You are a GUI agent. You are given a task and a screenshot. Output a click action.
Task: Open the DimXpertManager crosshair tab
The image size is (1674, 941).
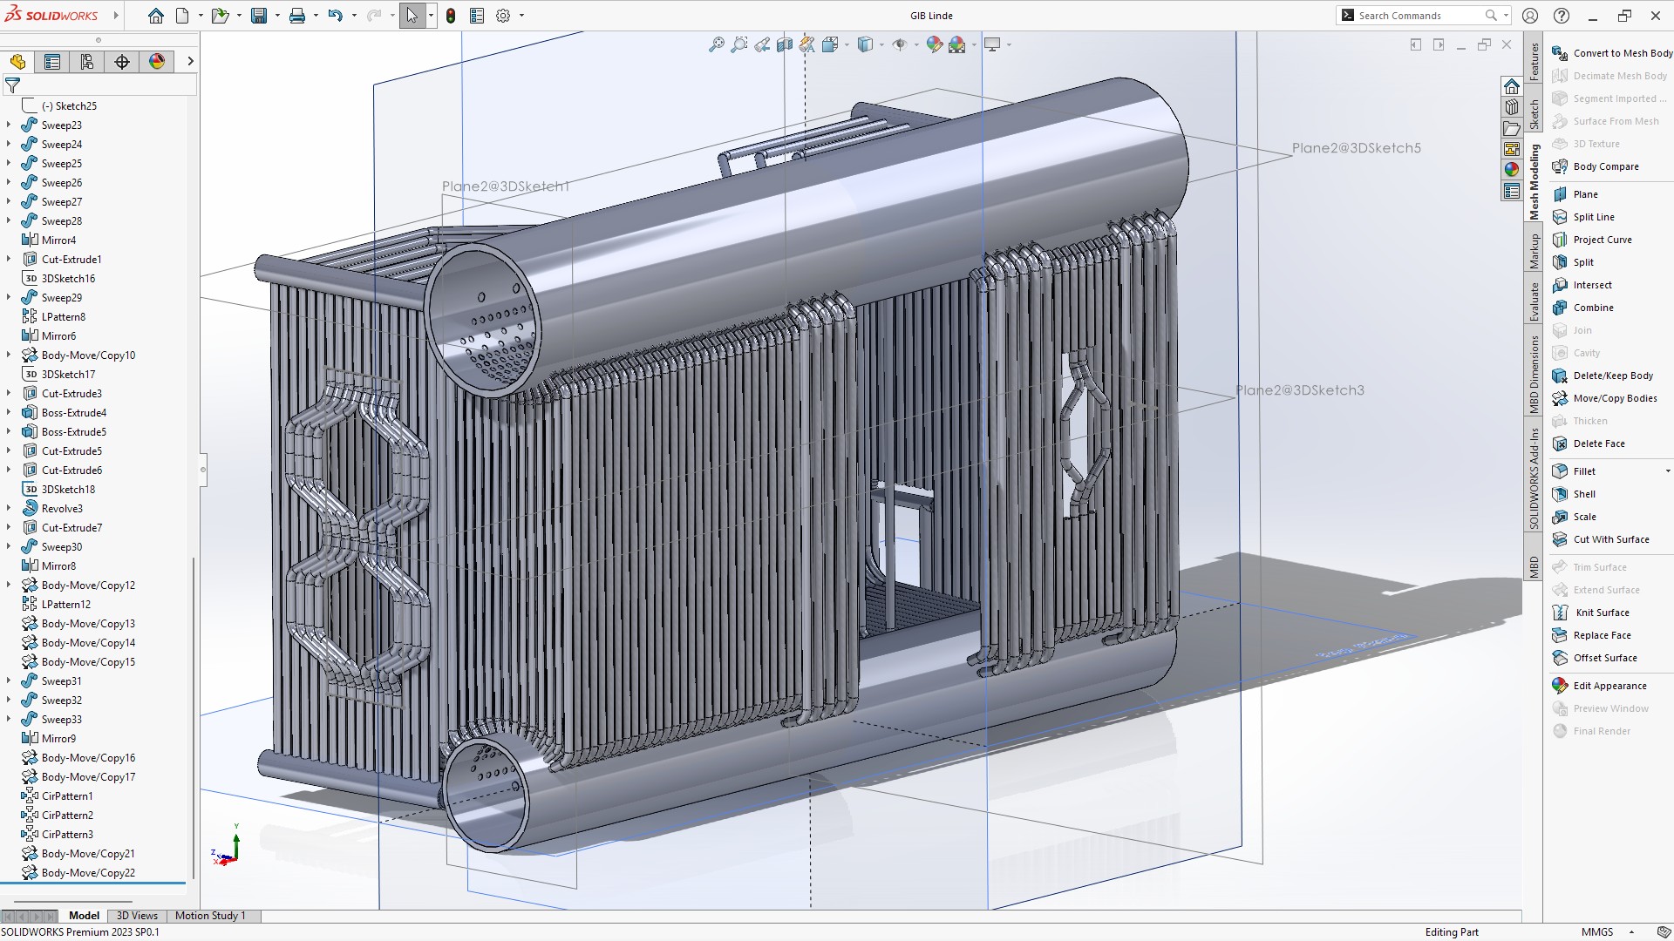[x=122, y=62]
